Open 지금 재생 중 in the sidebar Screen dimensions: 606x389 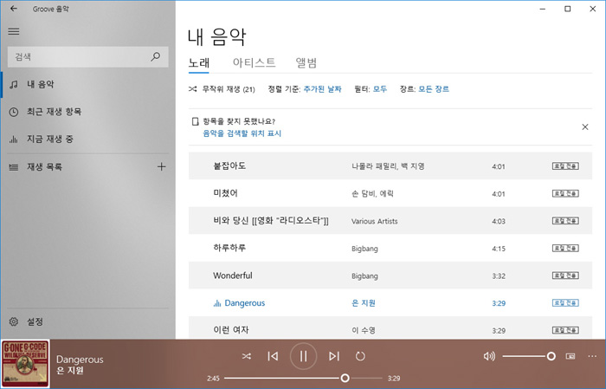88,139
